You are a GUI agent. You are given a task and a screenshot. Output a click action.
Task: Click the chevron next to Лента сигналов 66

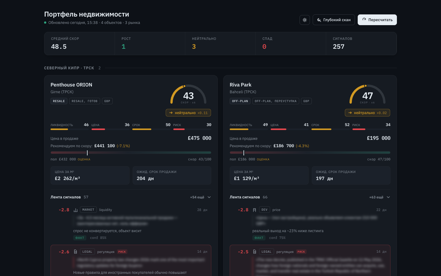click(388, 197)
